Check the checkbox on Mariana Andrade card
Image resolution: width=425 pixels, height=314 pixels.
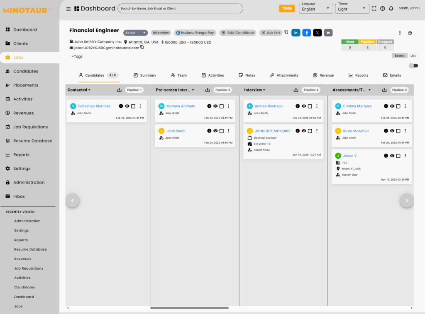click(x=222, y=106)
